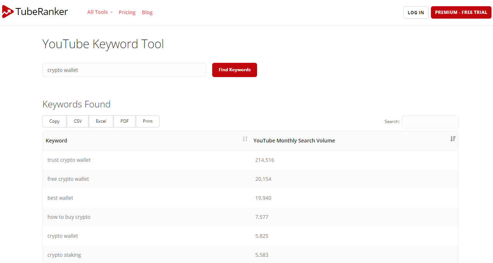Click the LOG IN button
The image size is (493, 263).
416,12
